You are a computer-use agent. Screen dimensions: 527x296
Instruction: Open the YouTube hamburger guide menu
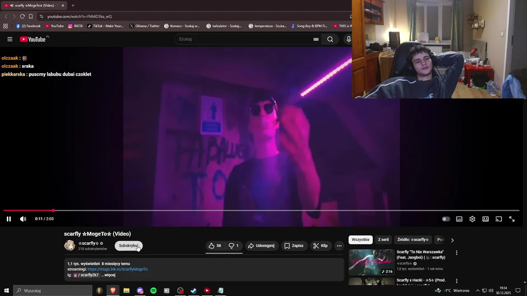tap(10, 39)
